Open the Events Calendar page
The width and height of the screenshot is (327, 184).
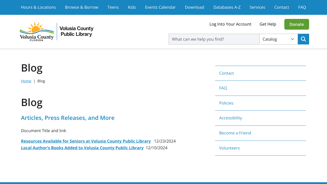tap(160, 7)
